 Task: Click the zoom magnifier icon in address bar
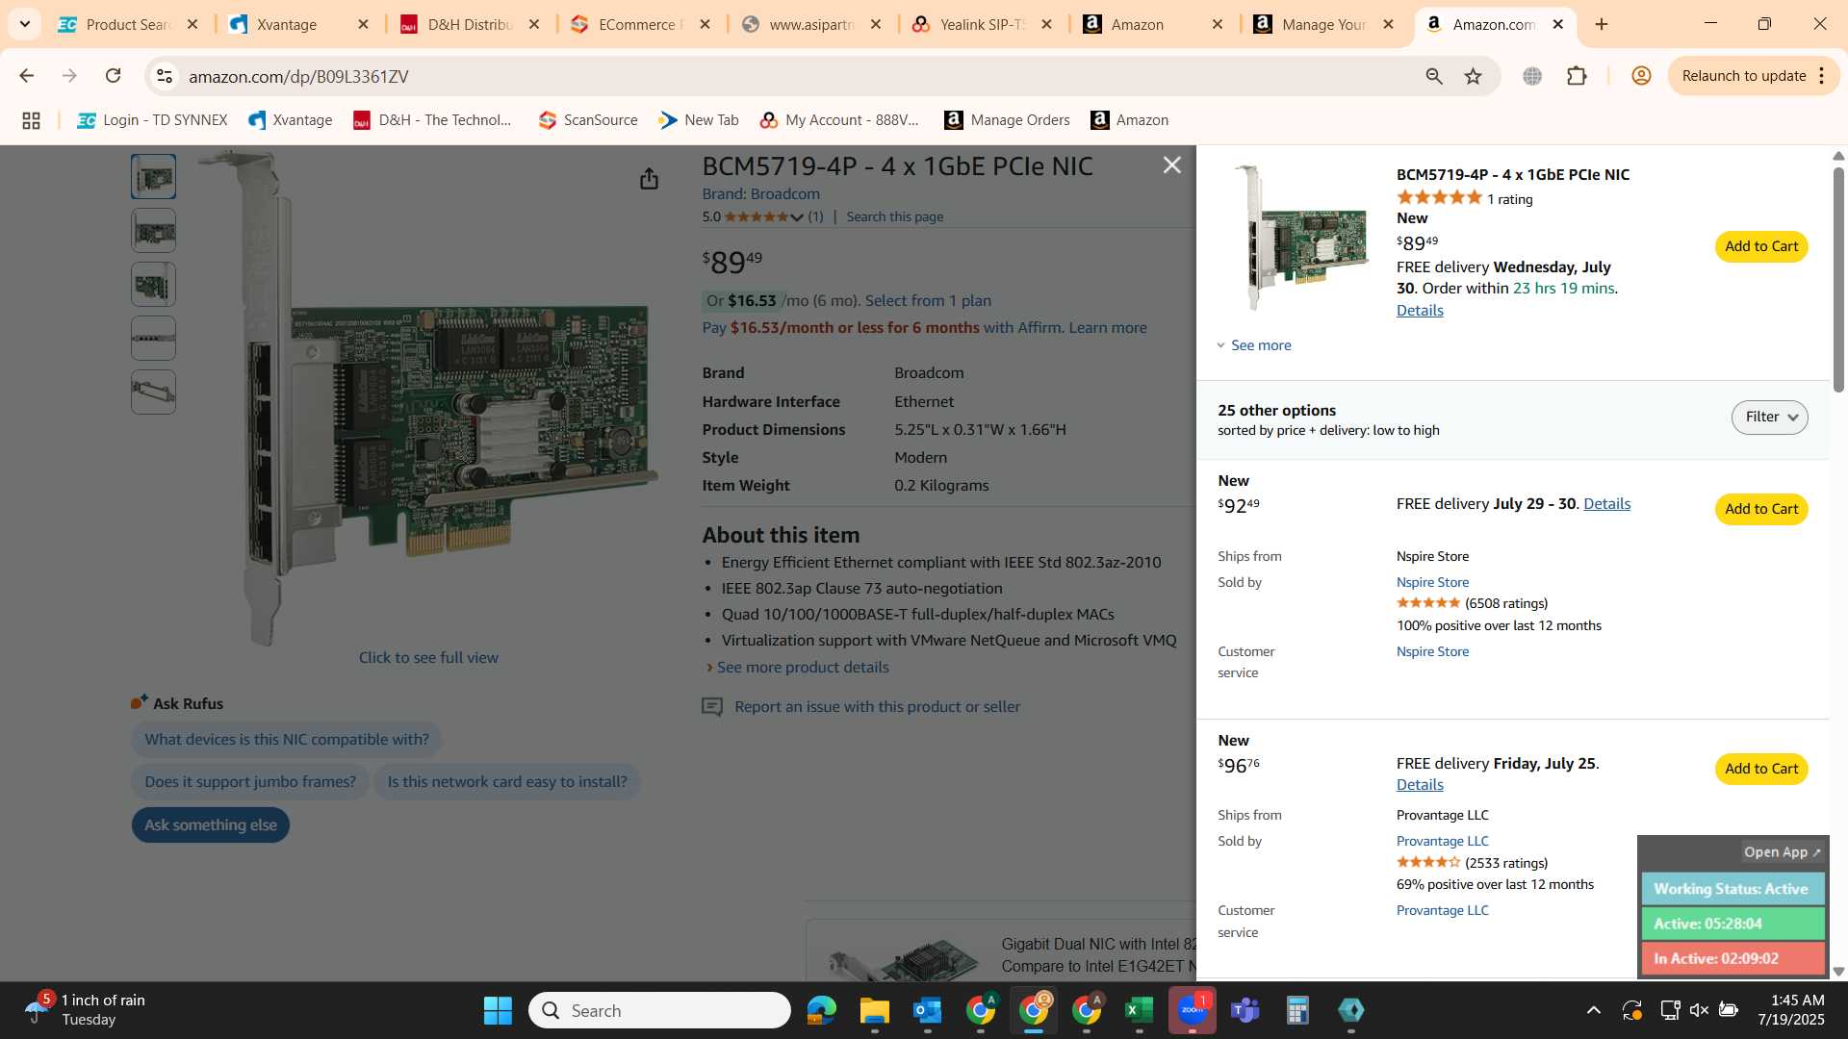pos(1434,76)
